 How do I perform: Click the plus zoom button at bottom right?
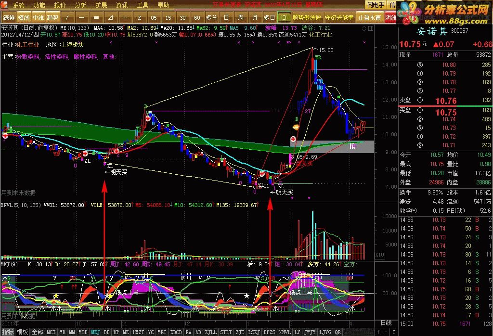[378, 332]
